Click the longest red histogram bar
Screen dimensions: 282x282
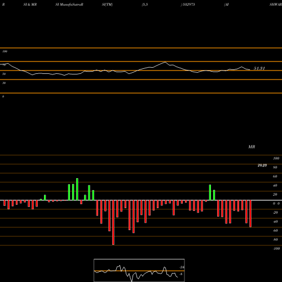coord(113,222)
